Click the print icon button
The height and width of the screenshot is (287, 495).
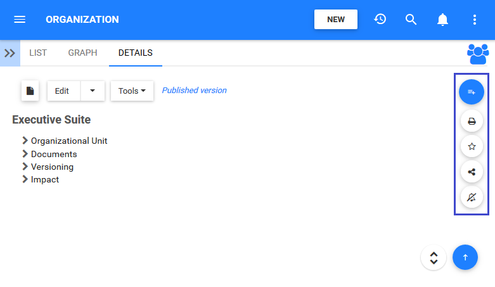coord(472,121)
